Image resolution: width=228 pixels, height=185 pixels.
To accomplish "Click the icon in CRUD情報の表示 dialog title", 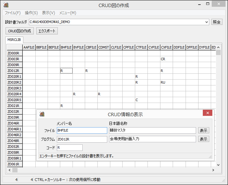I will coord(42,114).
